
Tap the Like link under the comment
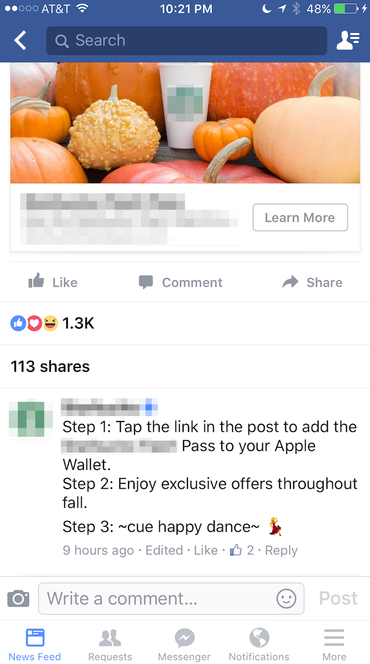click(x=206, y=550)
